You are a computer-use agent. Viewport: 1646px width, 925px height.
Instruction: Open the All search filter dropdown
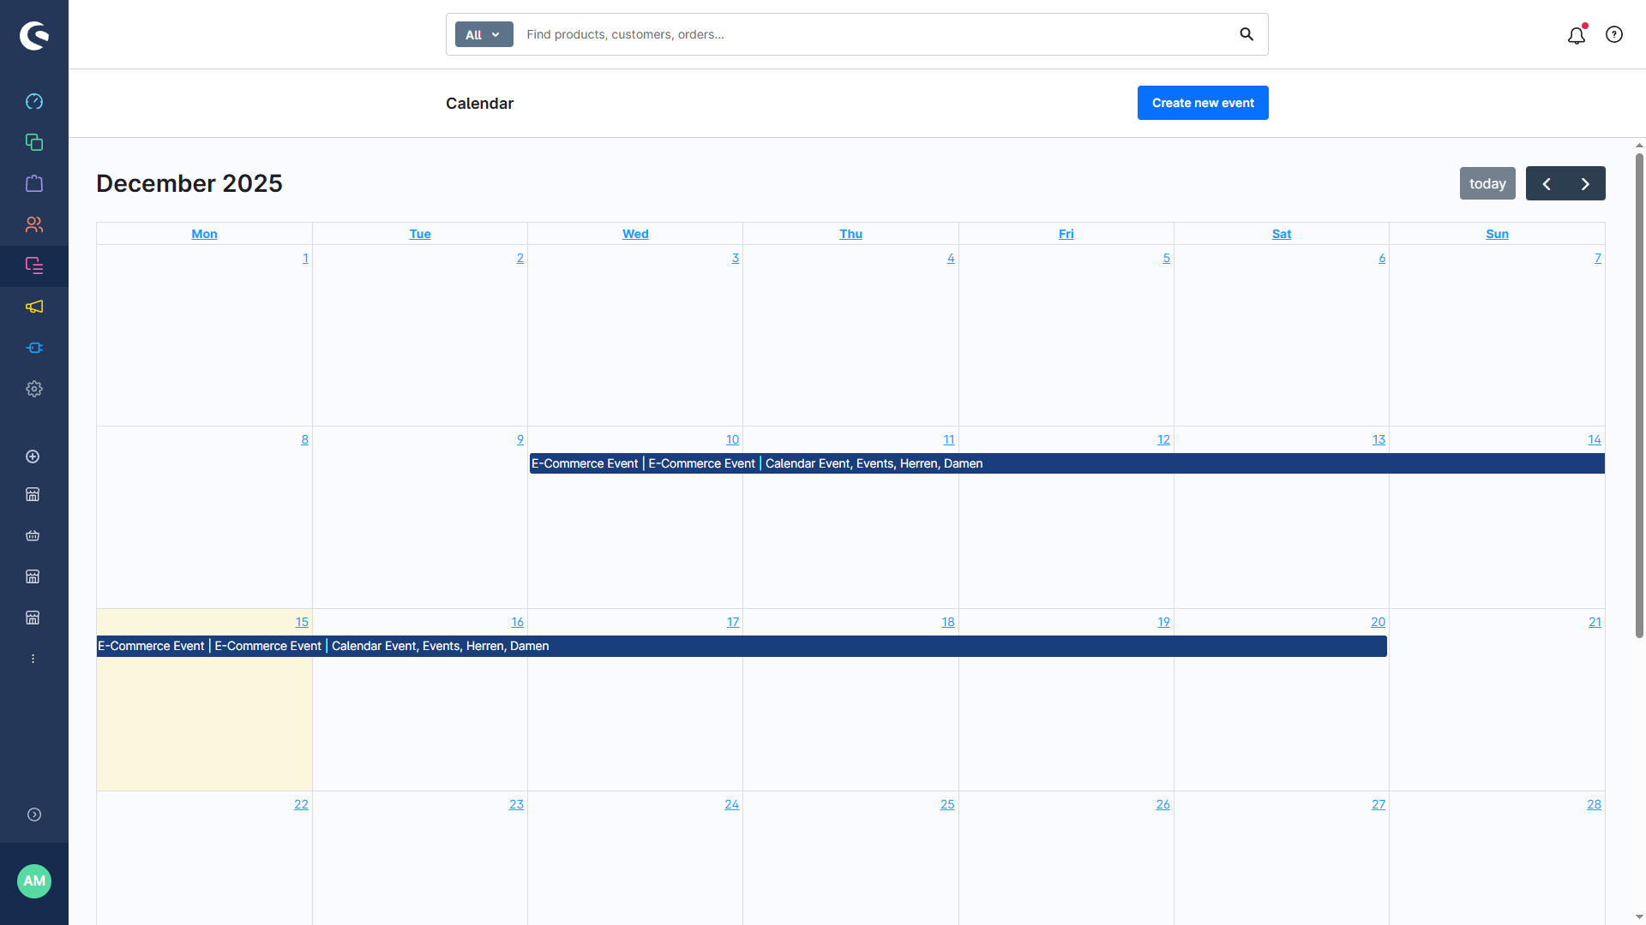coord(483,34)
